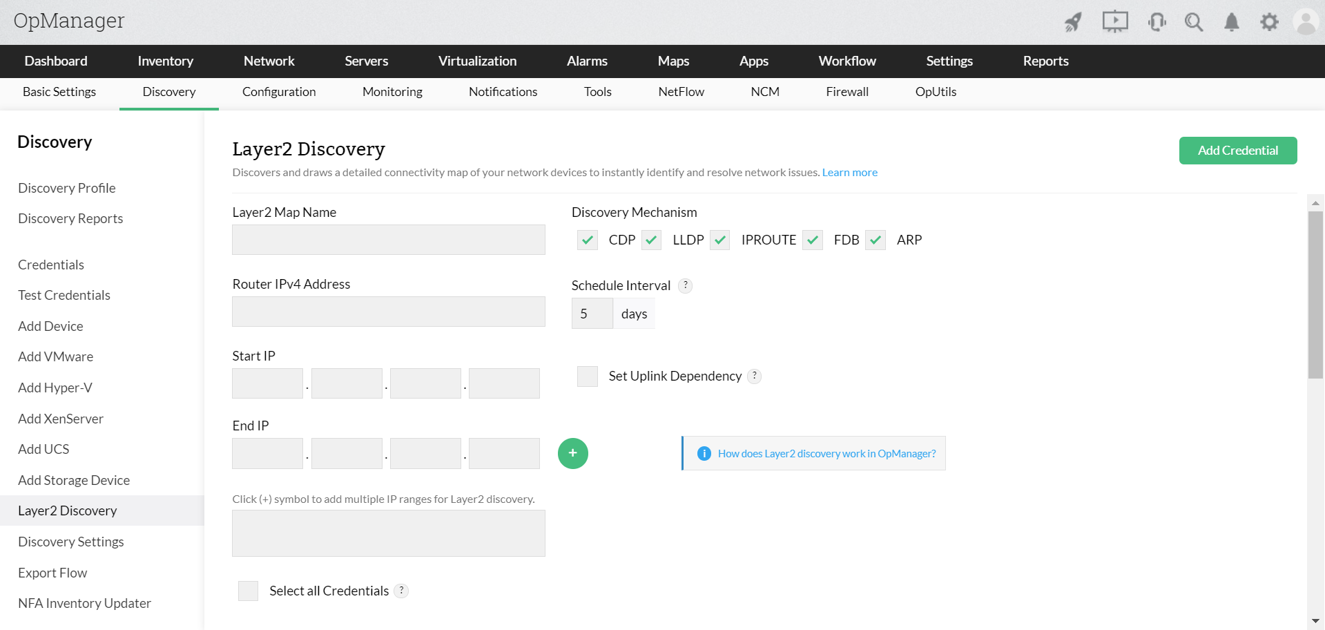Open How does Layer2 discovery work link
Image resolution: width=1325 pixels, height=630 pixels.
tap(826, 454)
